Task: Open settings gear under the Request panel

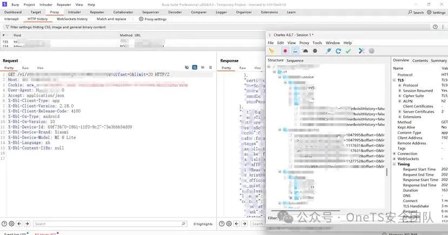Action: [x=11, y=224]
